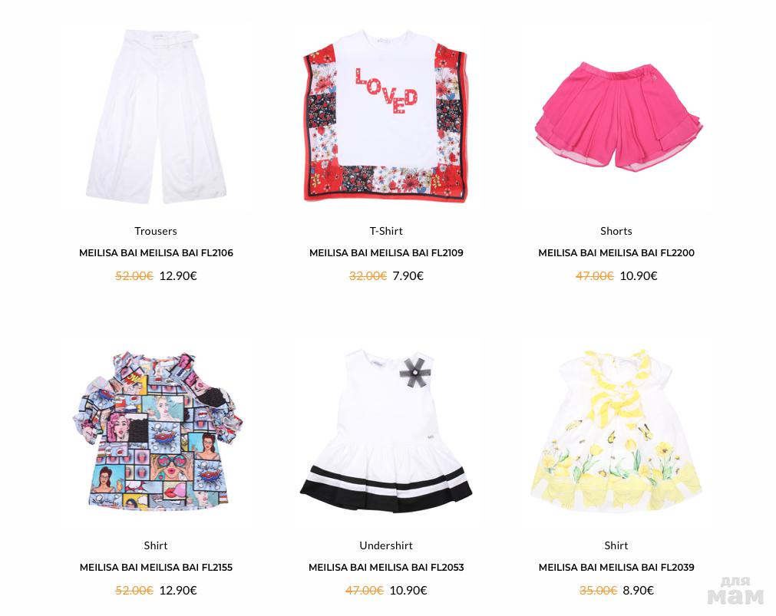The height and width of the screenshot is (616, 776).
Task: Click the для мам watermark logo
Action: (736, 591)
